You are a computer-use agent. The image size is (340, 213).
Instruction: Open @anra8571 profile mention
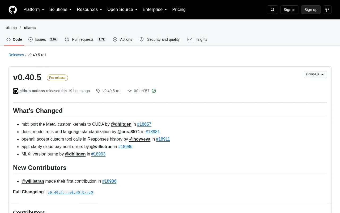click(129, 132)
